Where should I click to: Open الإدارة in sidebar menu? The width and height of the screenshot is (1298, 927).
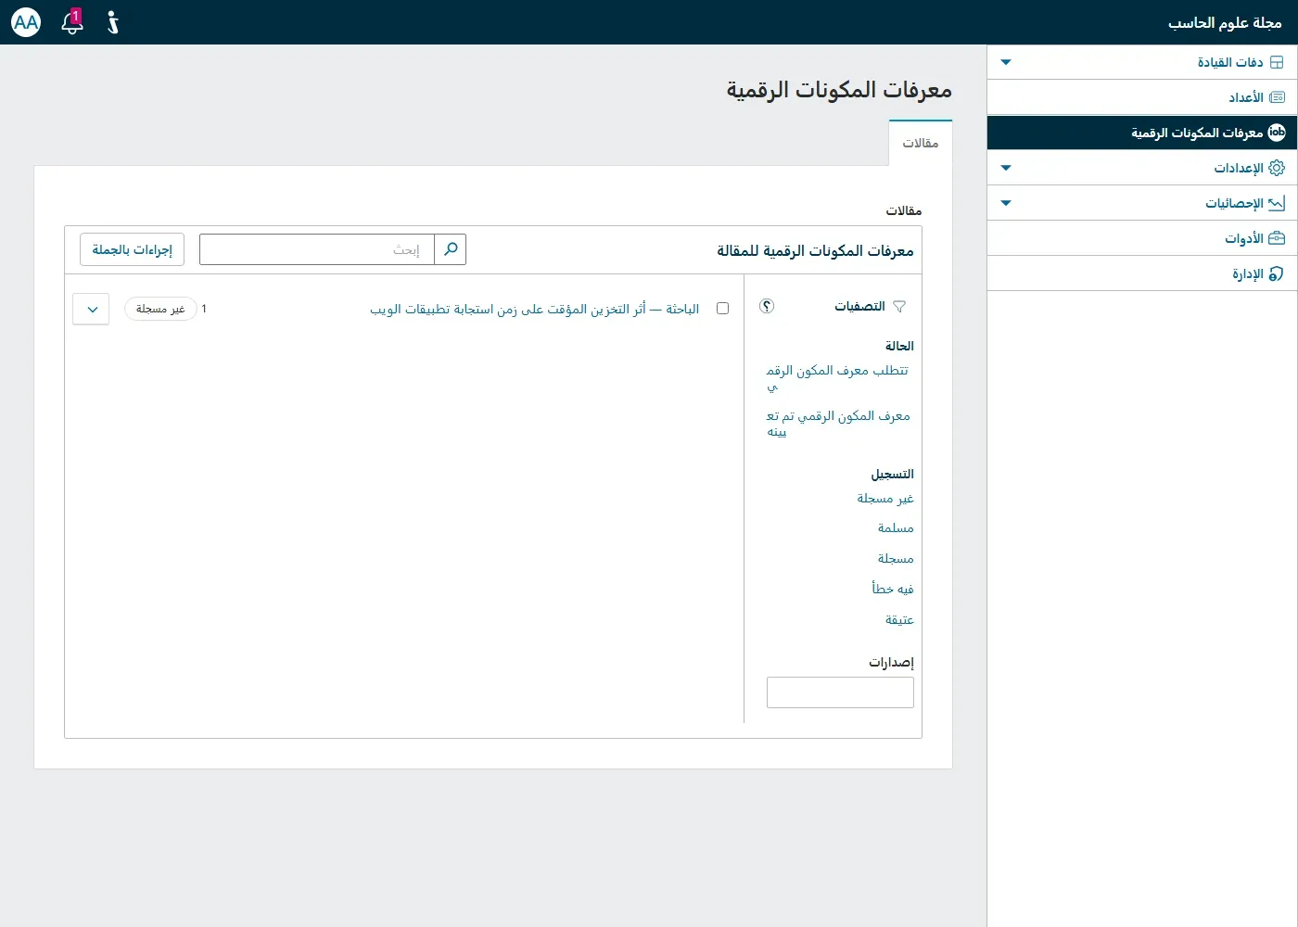(x=1142, y=273)
